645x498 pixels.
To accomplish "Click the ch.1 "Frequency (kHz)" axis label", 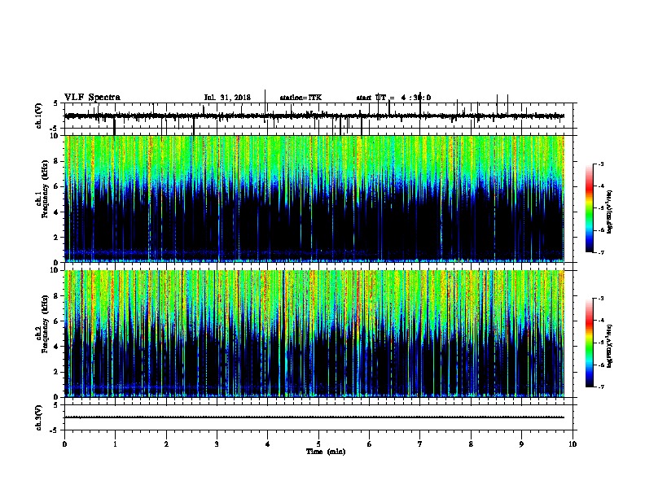I will click(45, 189).
